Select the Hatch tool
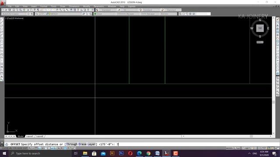The height and width of the screenshot is (157, 280). click(2, 64)
